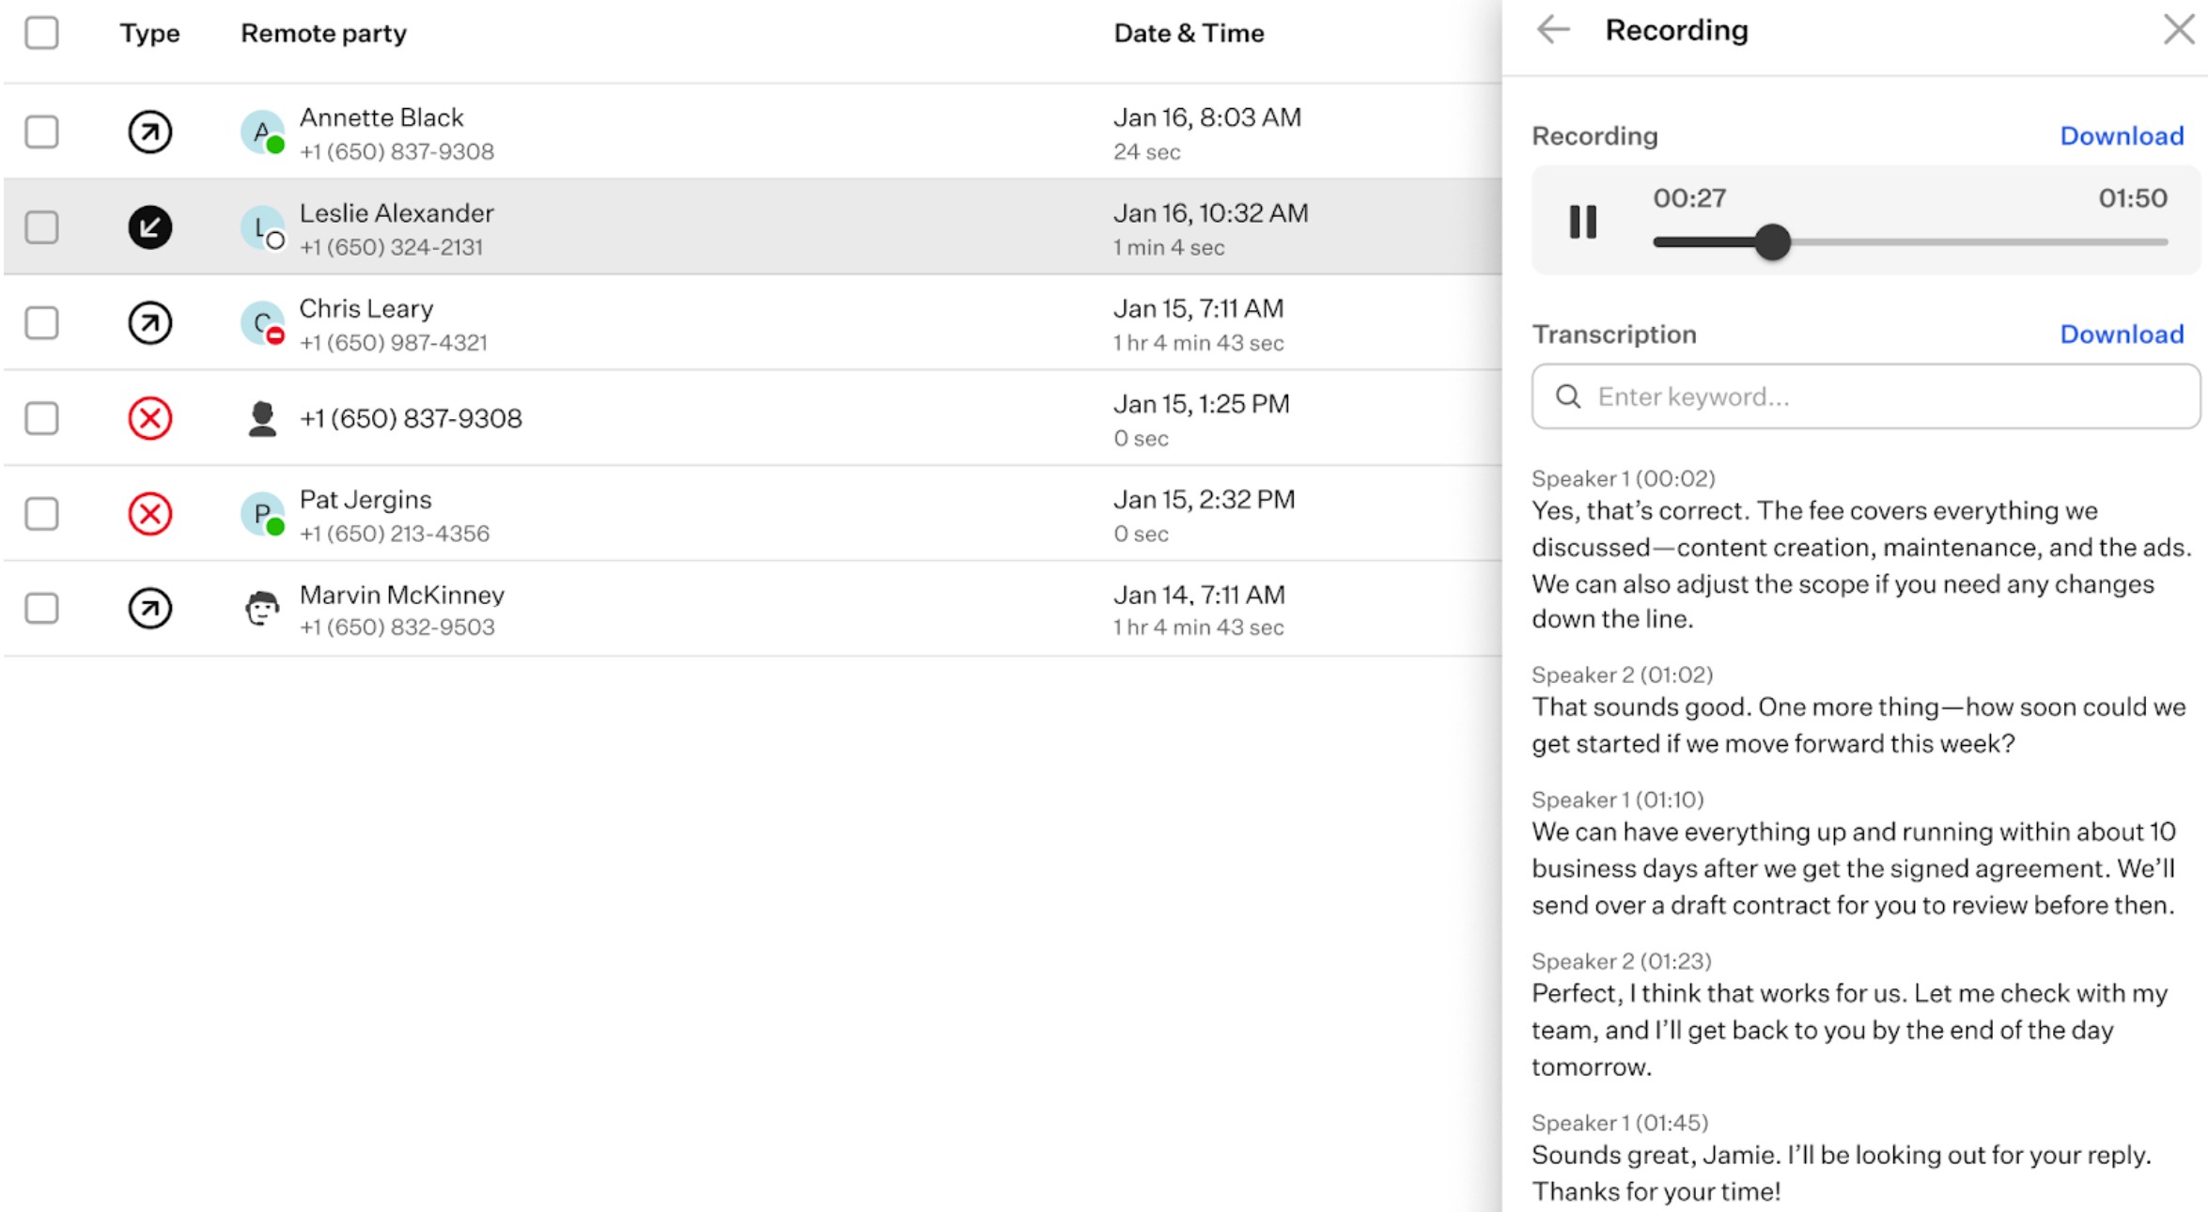Focus the Enter keyword search field

pyautogui.click(x=1865, y=396)
